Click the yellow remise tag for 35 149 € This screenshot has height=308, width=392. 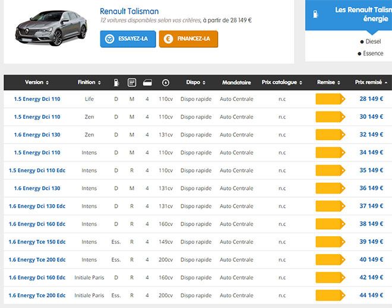click(x=330, y=170)
